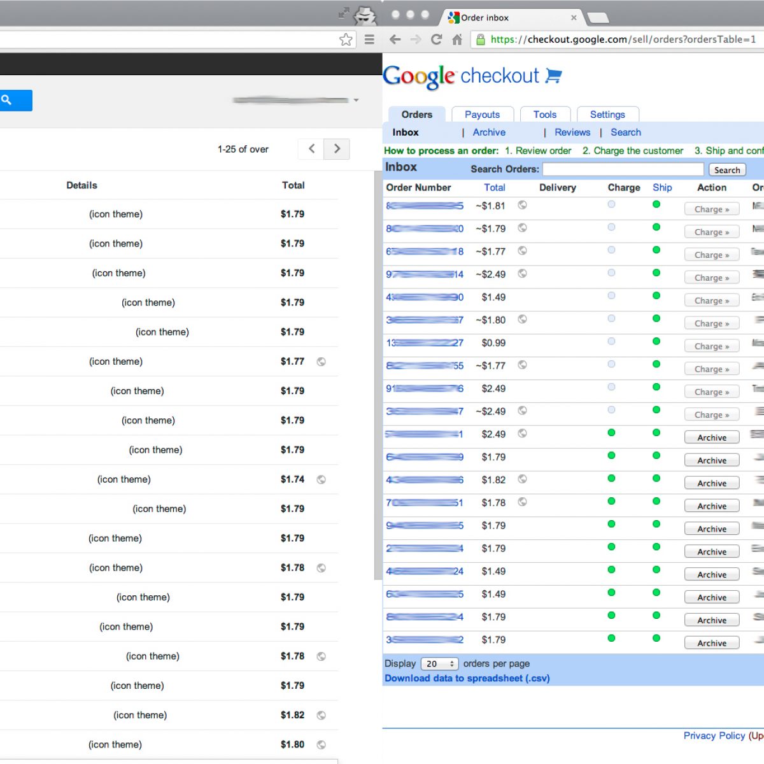This screenshot has width=764, height=764.
Task: Click the browser back arrow
Action: point(395,39)
